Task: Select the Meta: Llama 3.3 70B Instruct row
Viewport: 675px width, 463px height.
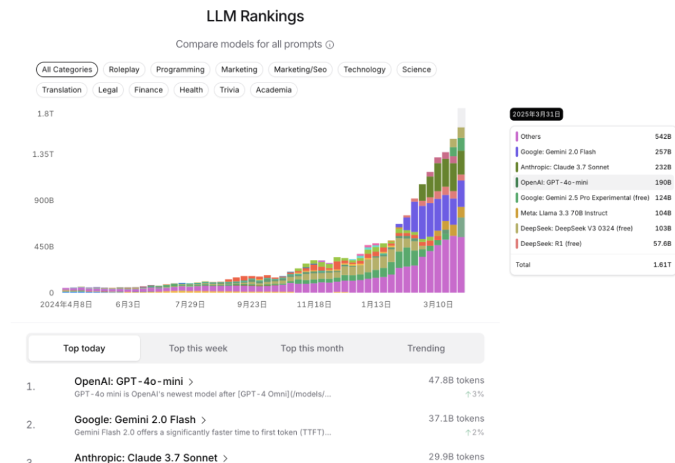Action: click(593, 213)
